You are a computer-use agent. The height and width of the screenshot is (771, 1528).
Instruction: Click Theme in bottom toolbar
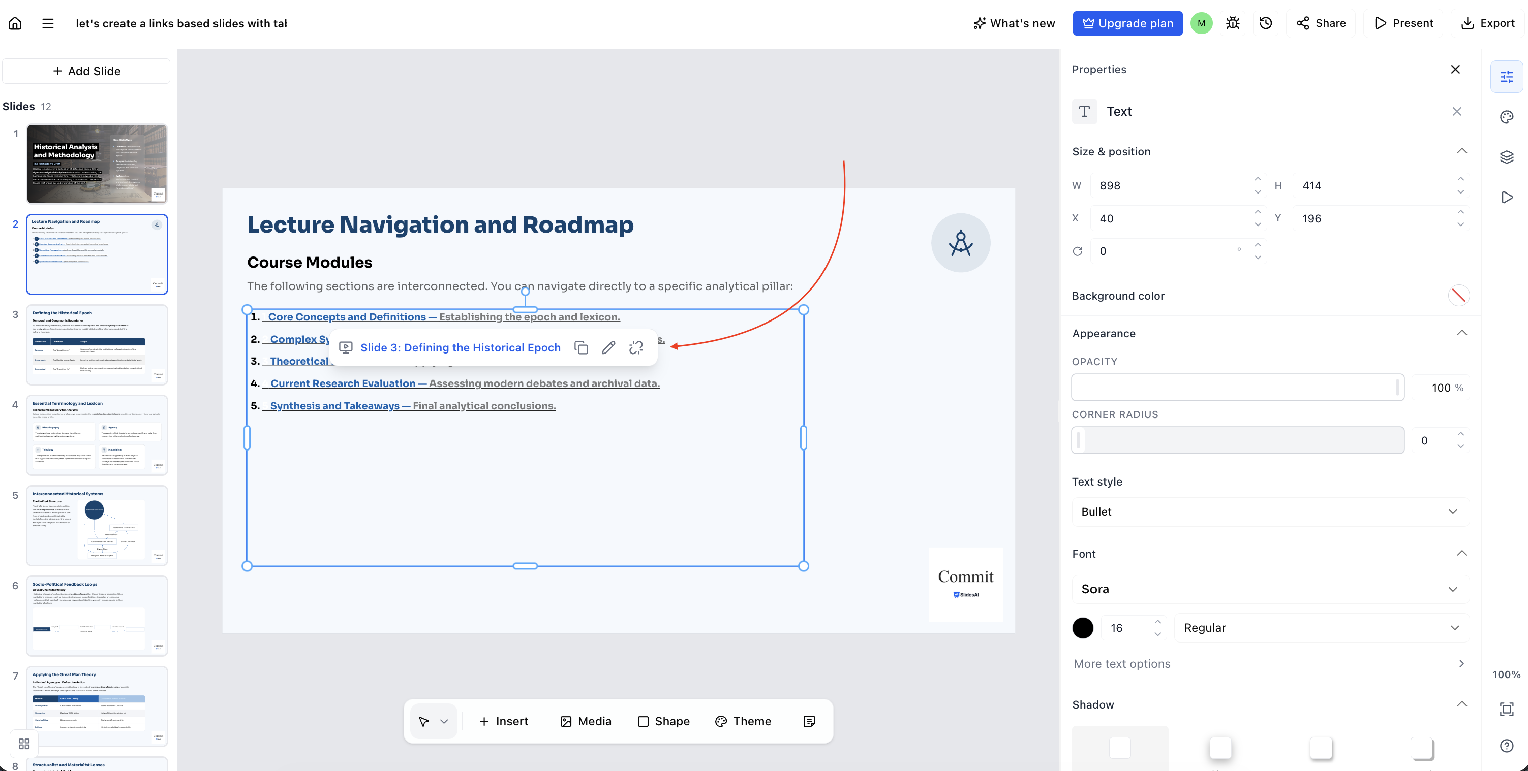point(743,721)
